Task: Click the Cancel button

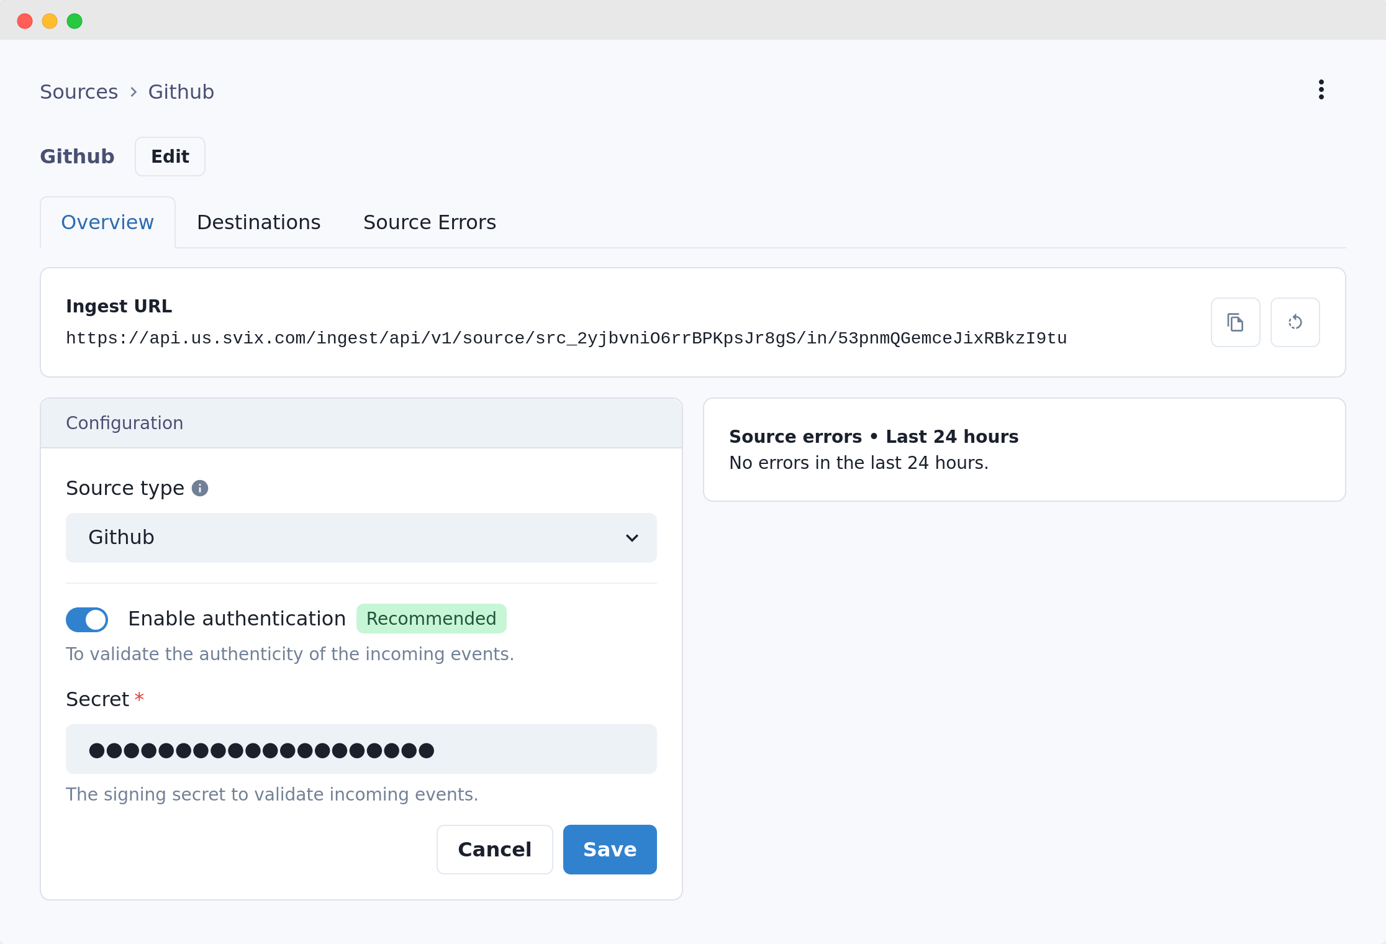Action: pos(494,850)
